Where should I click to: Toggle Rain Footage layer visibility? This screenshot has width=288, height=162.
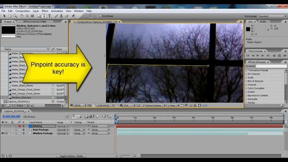tap(3, 130)
